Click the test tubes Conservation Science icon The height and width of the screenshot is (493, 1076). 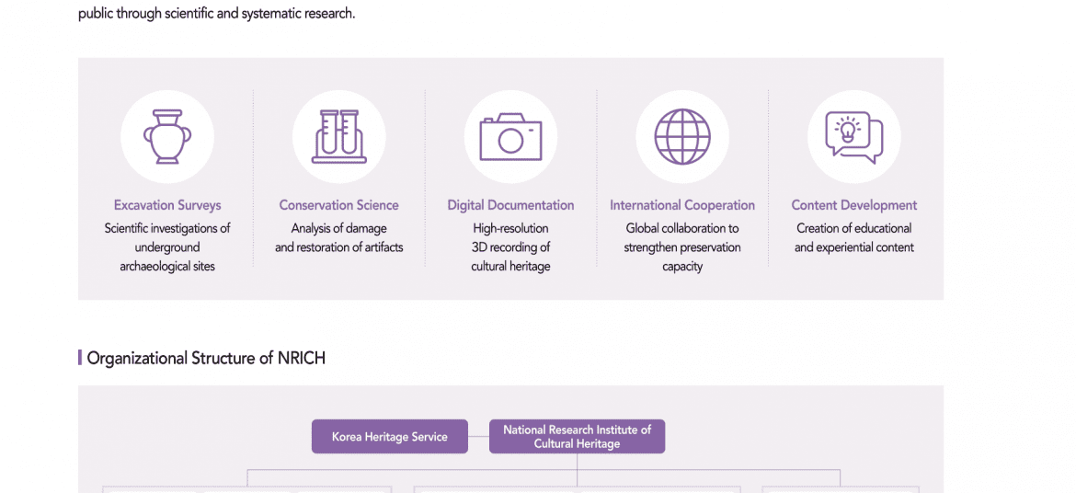tap(339, 137)
